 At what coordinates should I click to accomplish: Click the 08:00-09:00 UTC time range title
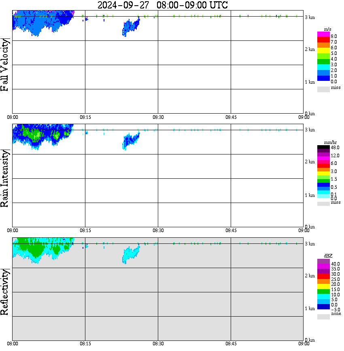(192, 5)
